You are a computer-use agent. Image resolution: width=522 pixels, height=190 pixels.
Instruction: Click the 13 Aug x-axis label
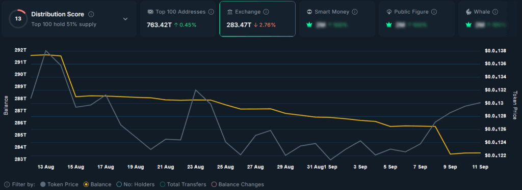tap(45, 167)
